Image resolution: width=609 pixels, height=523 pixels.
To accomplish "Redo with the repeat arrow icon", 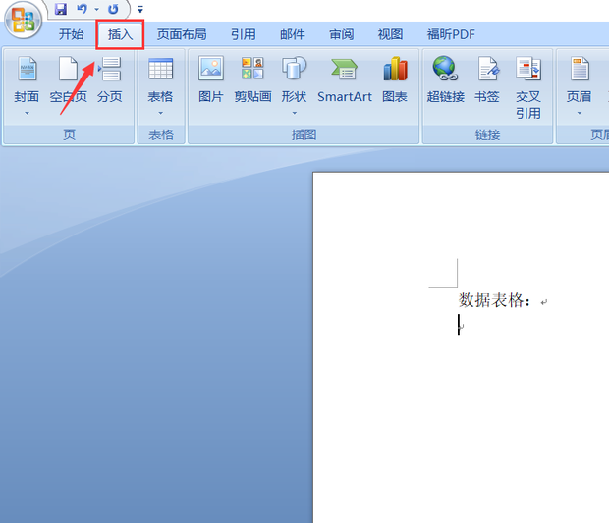I will tap(113, 9).
